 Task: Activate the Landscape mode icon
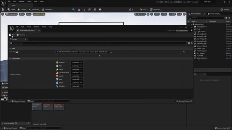(79, 10)
